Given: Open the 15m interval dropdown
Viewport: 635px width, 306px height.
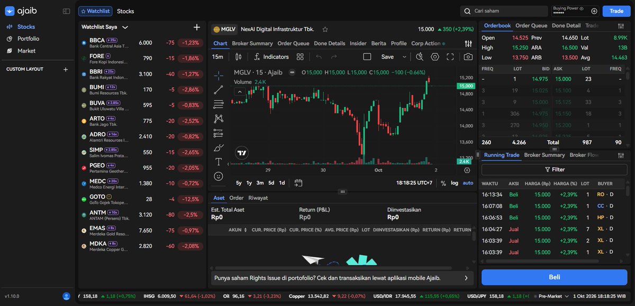Looking at the screenshot, I should tap(217, 57).
